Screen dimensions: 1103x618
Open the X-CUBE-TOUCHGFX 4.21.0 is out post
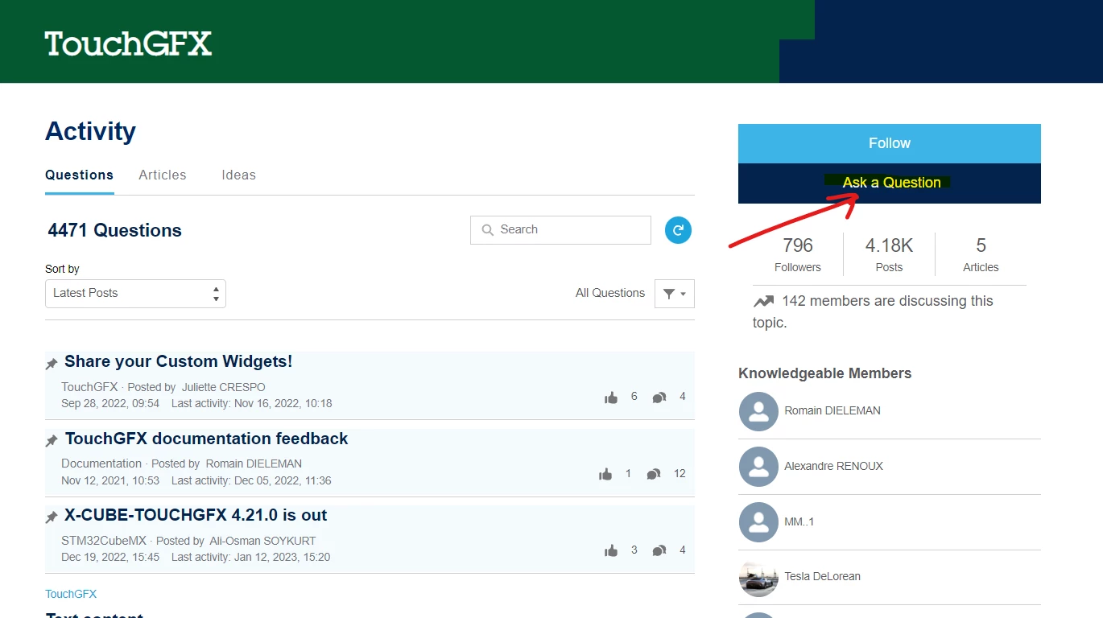point(196,515)
